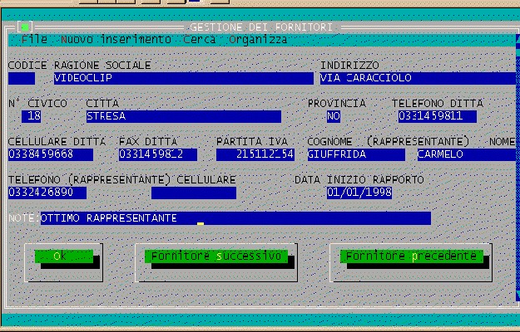Image resolution: width=520 pixels, height=332 pixels.
Task: Edit Cellulare Ditta field 0338459668
Action: coord(51,154)
